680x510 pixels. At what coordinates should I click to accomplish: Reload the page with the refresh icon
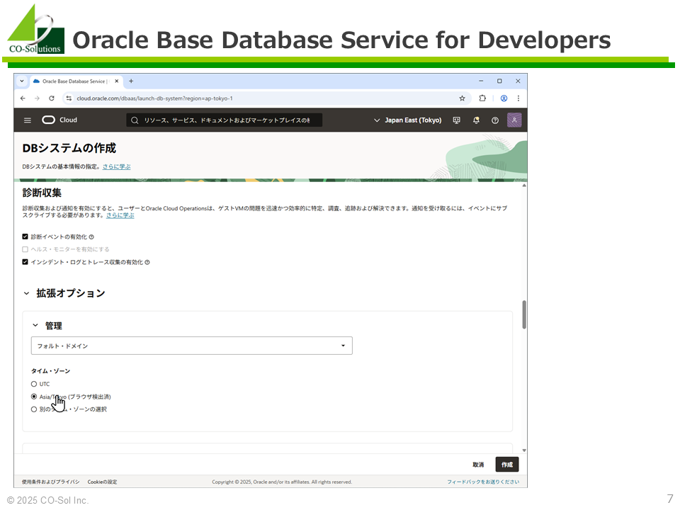pyautogui.click(x=52, y=98)
